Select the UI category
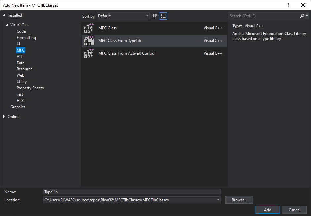This screenshot has width=311, height=216. pos(18,44)
